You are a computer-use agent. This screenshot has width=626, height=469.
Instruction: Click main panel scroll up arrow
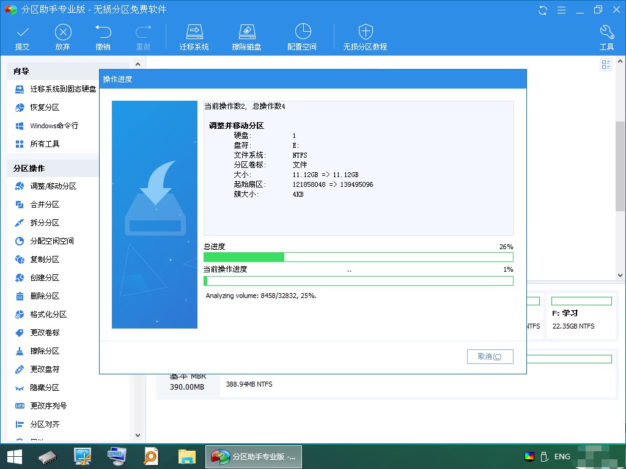[x=620, y=62]
